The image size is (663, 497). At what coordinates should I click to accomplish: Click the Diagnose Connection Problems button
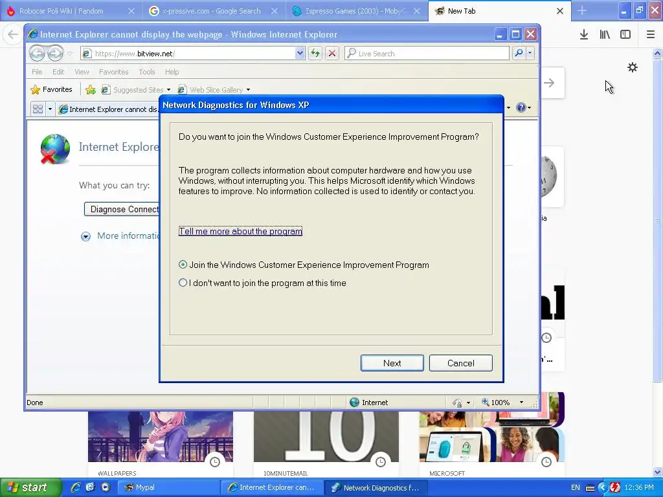click(x=122, y=209)
